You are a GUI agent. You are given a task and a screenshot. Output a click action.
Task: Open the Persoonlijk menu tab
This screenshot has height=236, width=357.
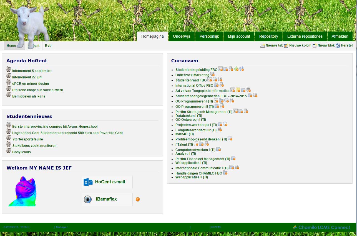coord(209,36)
